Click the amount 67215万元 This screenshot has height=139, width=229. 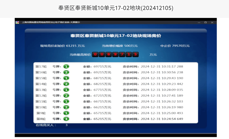pos(102,96)
